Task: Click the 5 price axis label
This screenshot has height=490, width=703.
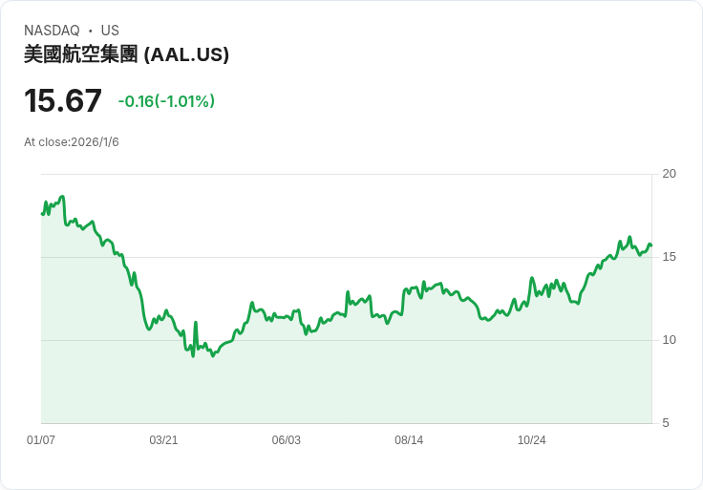Action: [665, 423]
